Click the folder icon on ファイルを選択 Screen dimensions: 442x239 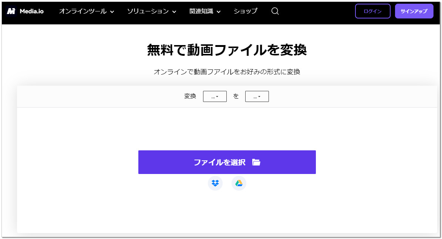pos(256,162)
